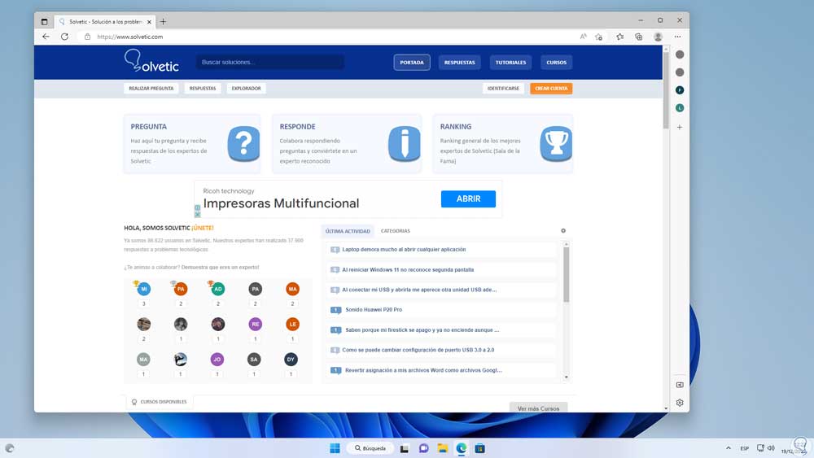Open the TUTORIALES section
The width and height of the screenshot is (814, 458).
point(510,63)
